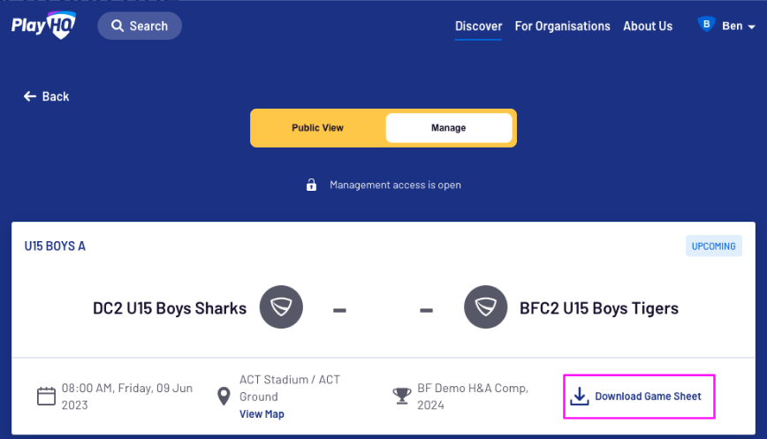Switch to Manage mode
Screen dimensions: 767x439
(448, 128)
